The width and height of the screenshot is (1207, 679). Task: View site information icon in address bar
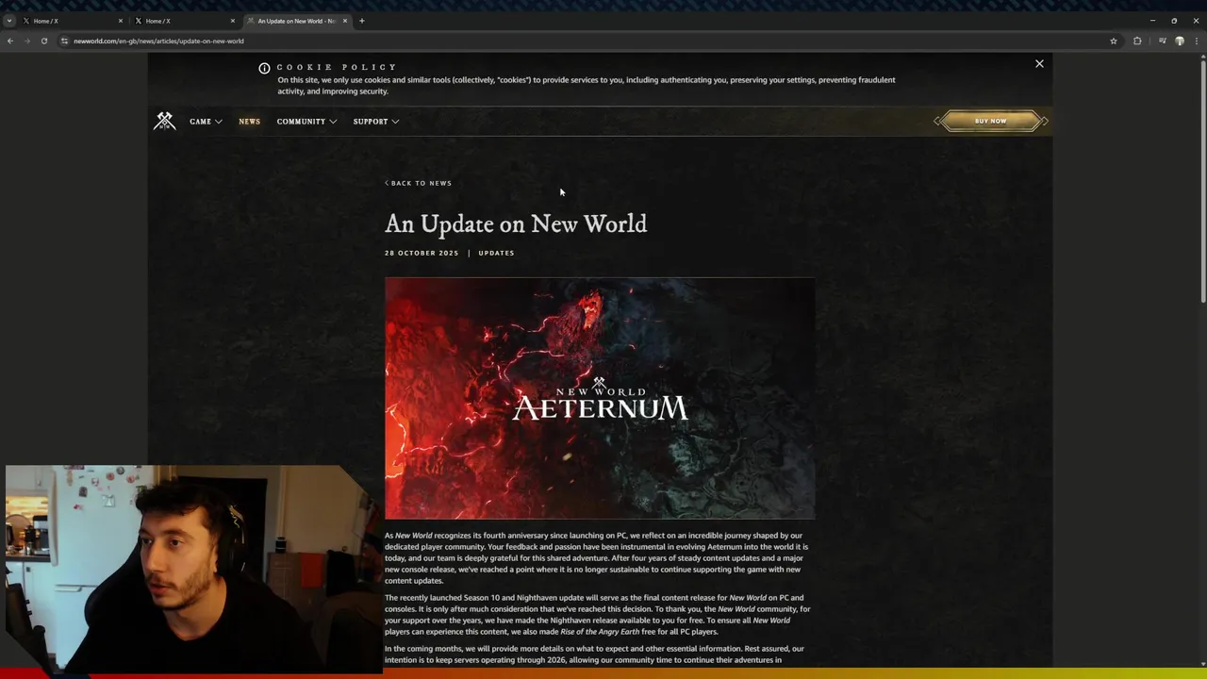(x=64, y=41)
